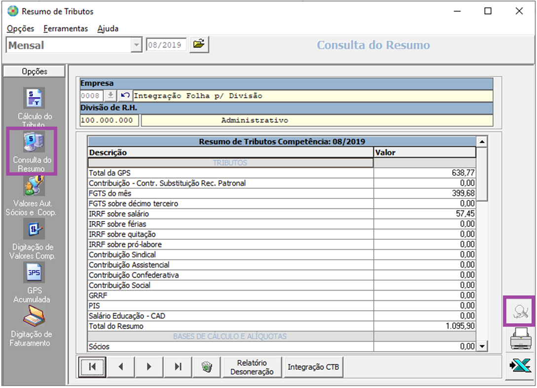Click Integração CTB button
The height and width of the screenshot is (388, 537).
[313, 367]
